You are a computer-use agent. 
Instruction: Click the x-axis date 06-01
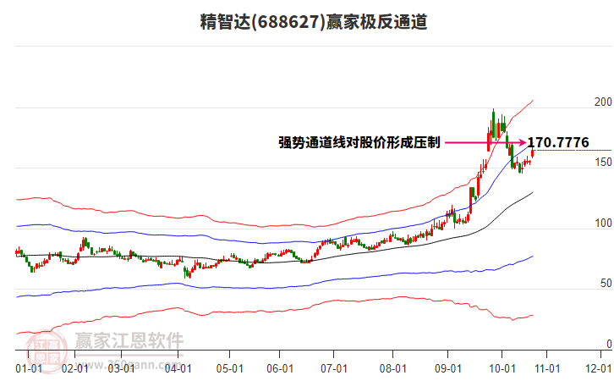[280, 369]
